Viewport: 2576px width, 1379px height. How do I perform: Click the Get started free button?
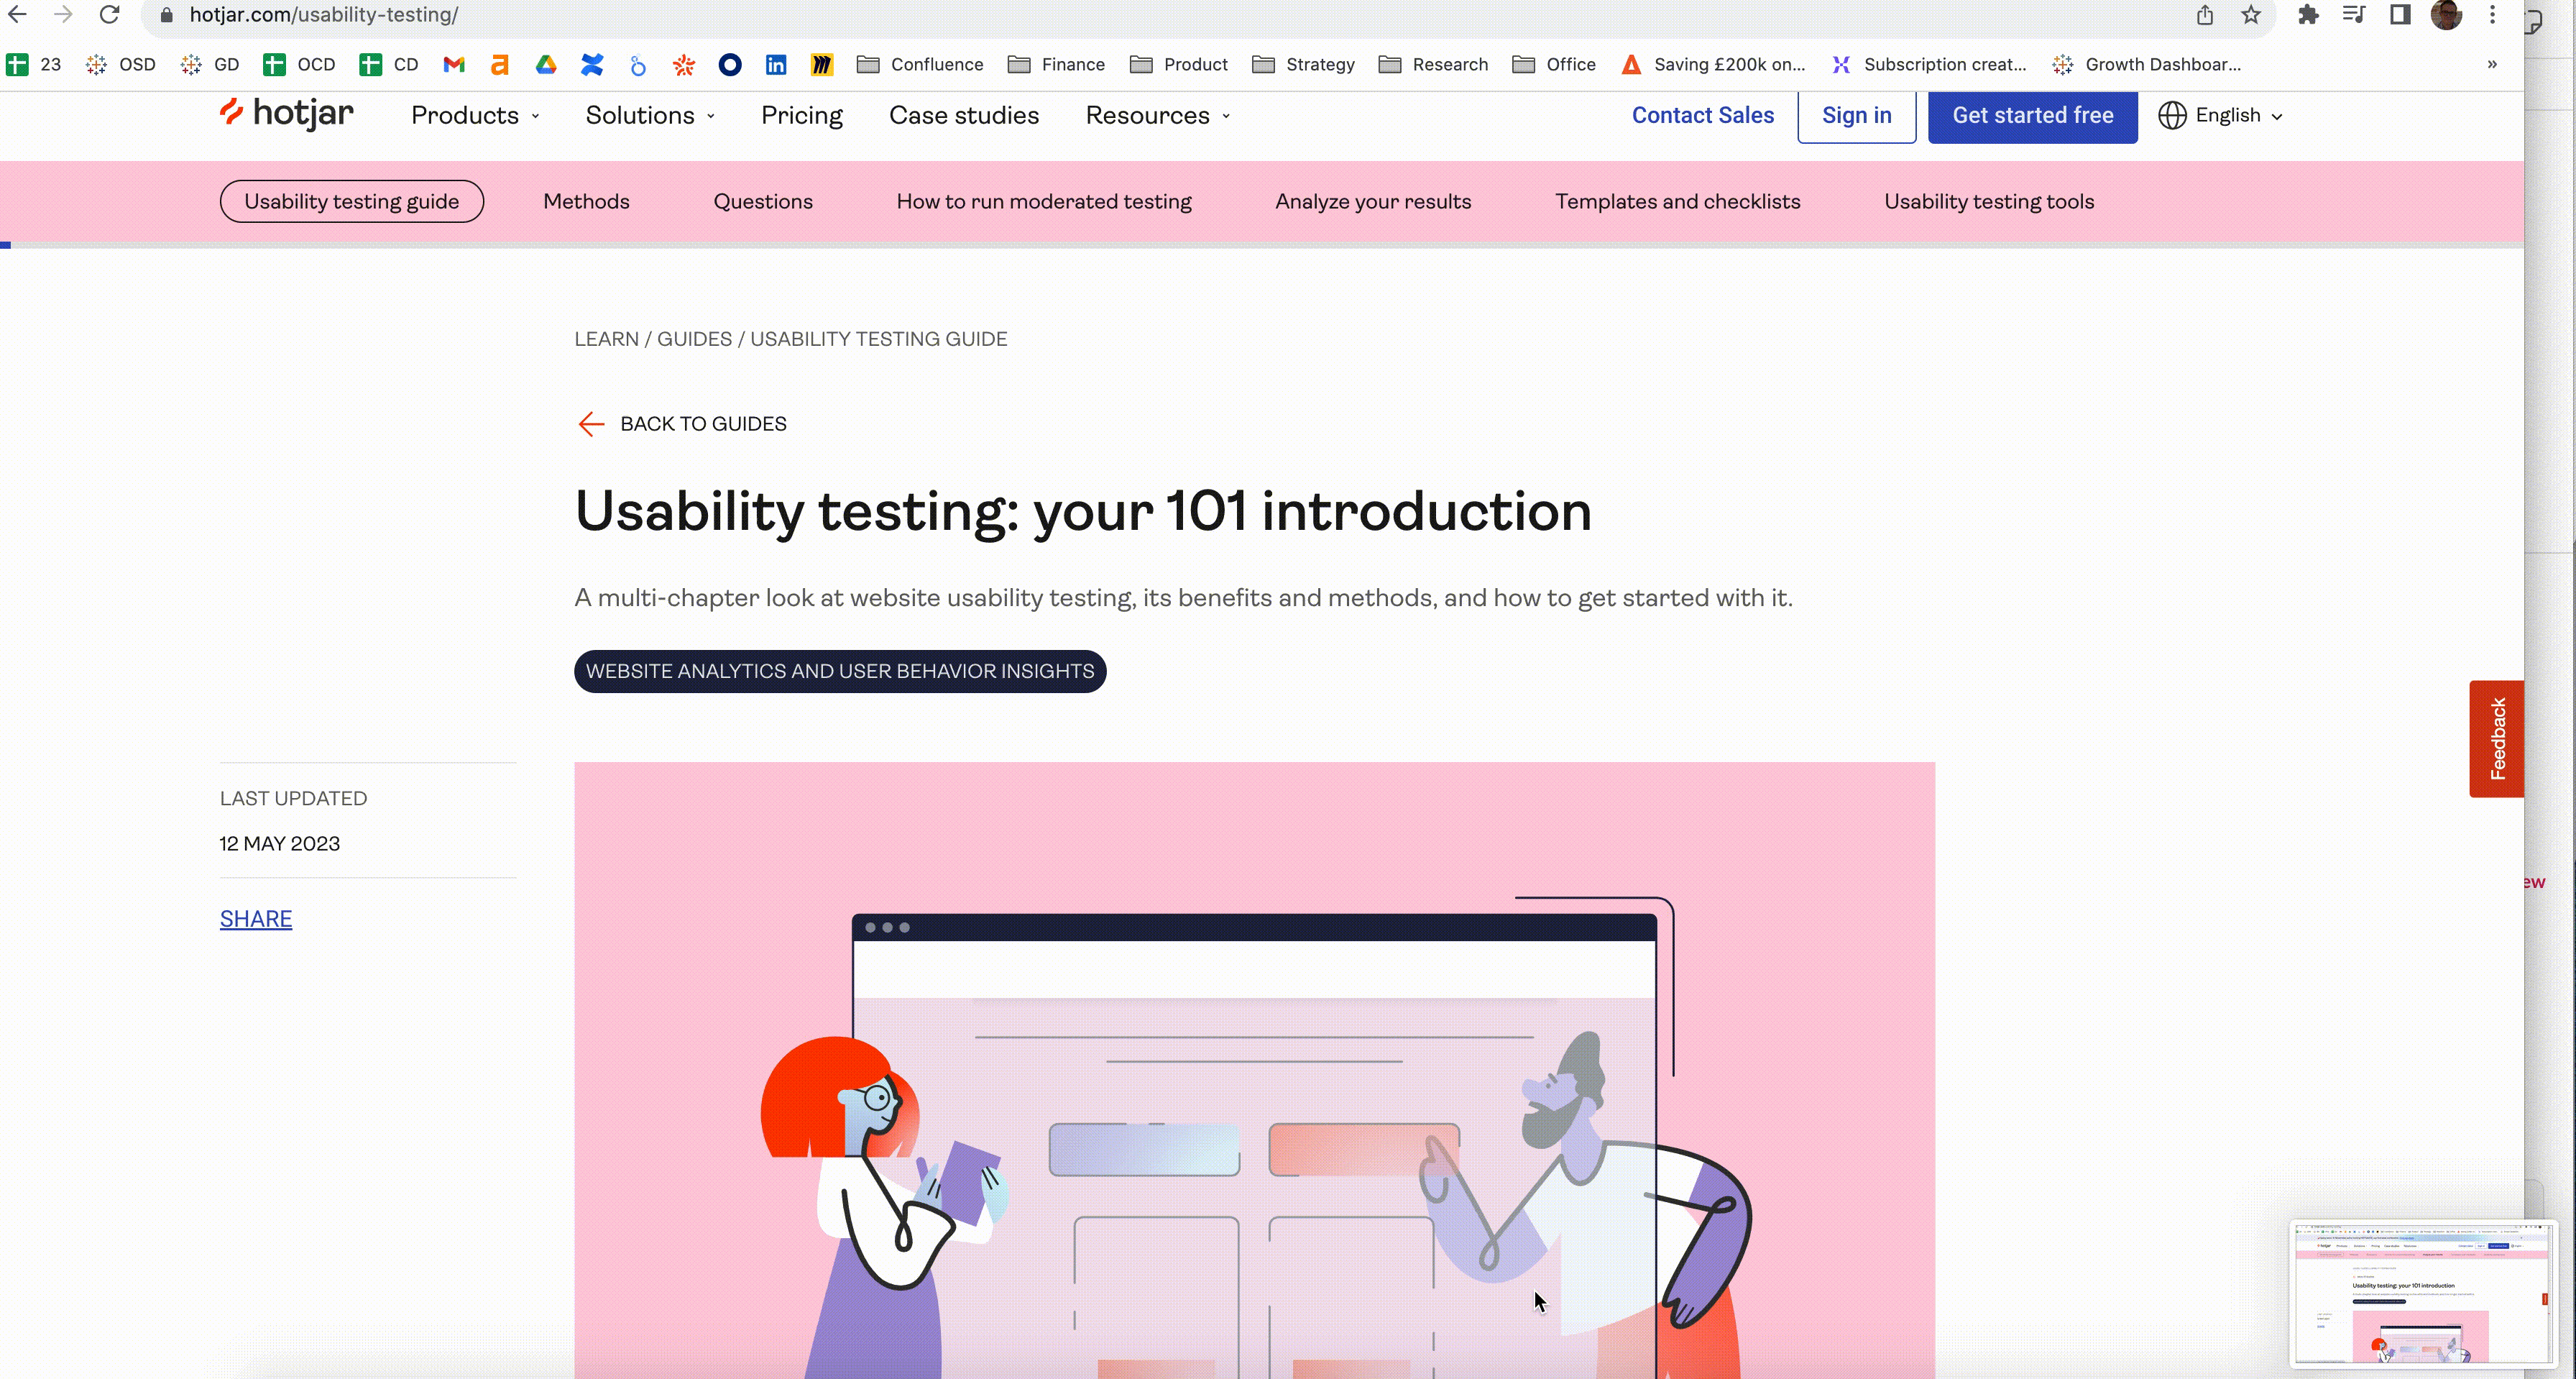pos(2032,116)
